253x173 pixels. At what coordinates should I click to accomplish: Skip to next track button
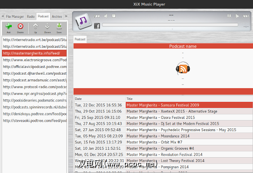tap(246, 16)
